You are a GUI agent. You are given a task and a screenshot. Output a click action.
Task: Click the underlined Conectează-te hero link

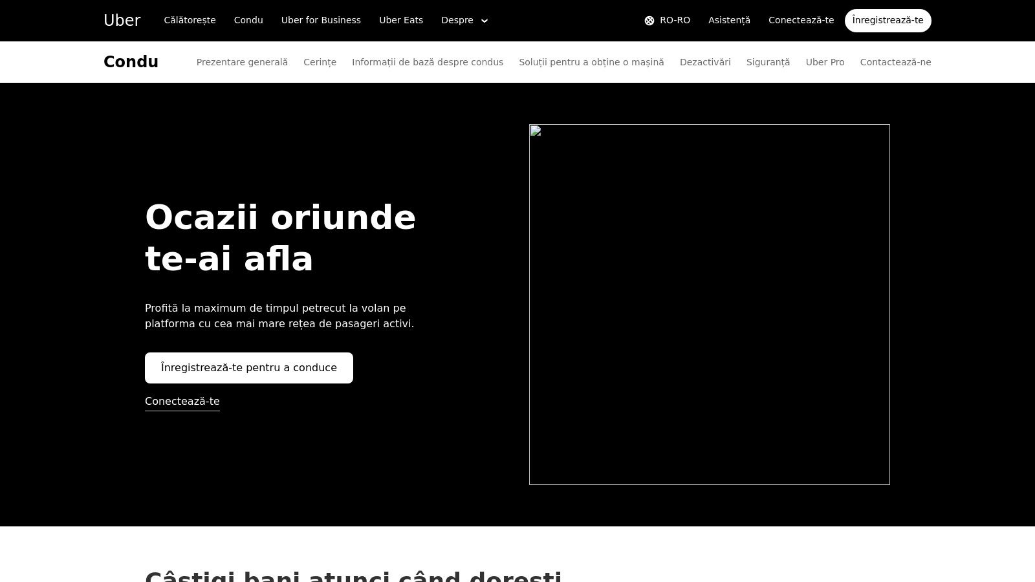click(182, 402)
